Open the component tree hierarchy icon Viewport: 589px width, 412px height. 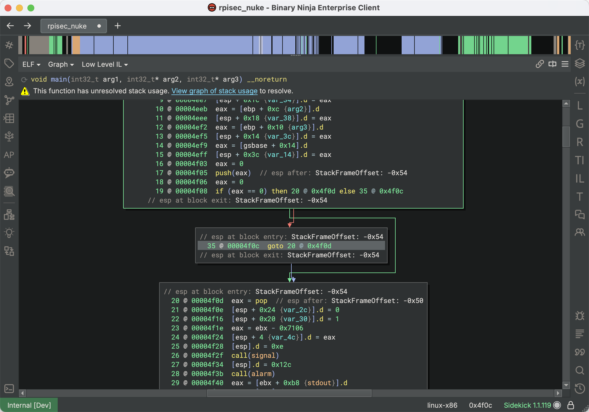pyautogui.click(x=9, y=215)
